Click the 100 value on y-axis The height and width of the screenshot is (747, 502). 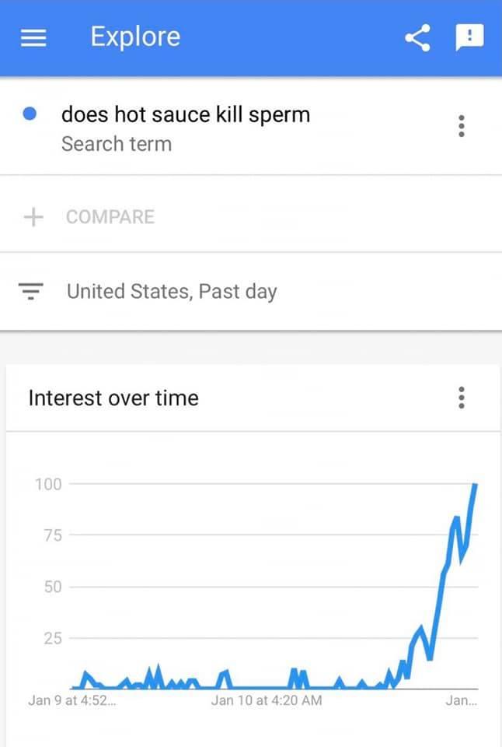point(47,484)
